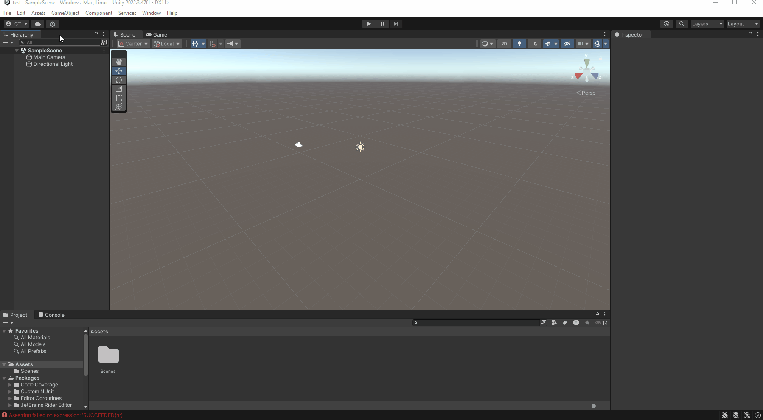The height and width of the screenshot is (420, 763).
Task: Open the Layers dropdown
Action: (x=707, y=24)
